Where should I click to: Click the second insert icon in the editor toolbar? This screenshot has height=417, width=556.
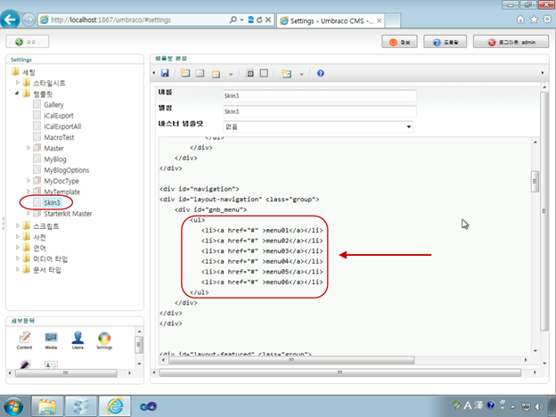click(200, 73)
